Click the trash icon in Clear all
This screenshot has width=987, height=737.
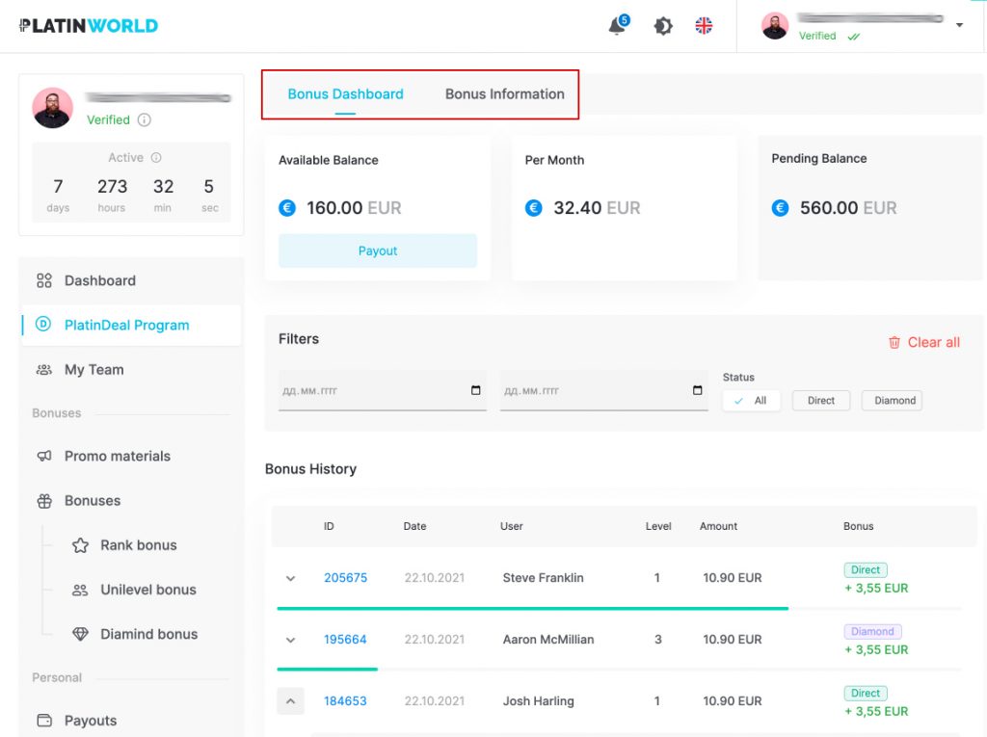(894, 342)
